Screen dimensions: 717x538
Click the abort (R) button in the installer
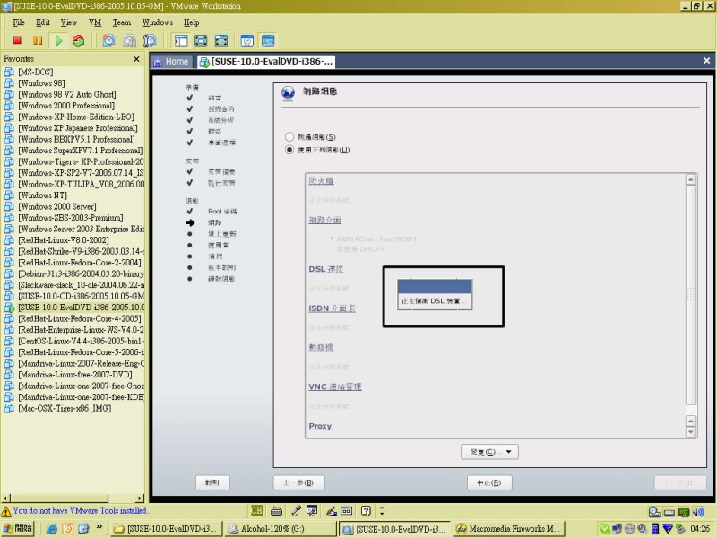[489, 482]
